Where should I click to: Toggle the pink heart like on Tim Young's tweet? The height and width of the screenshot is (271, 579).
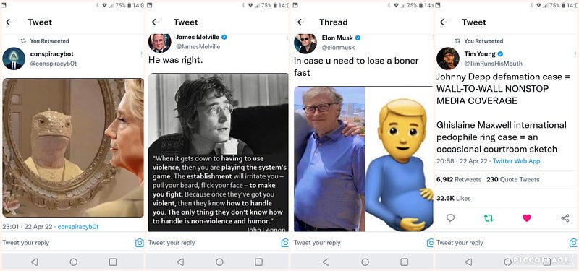click(x=527, y=218)
